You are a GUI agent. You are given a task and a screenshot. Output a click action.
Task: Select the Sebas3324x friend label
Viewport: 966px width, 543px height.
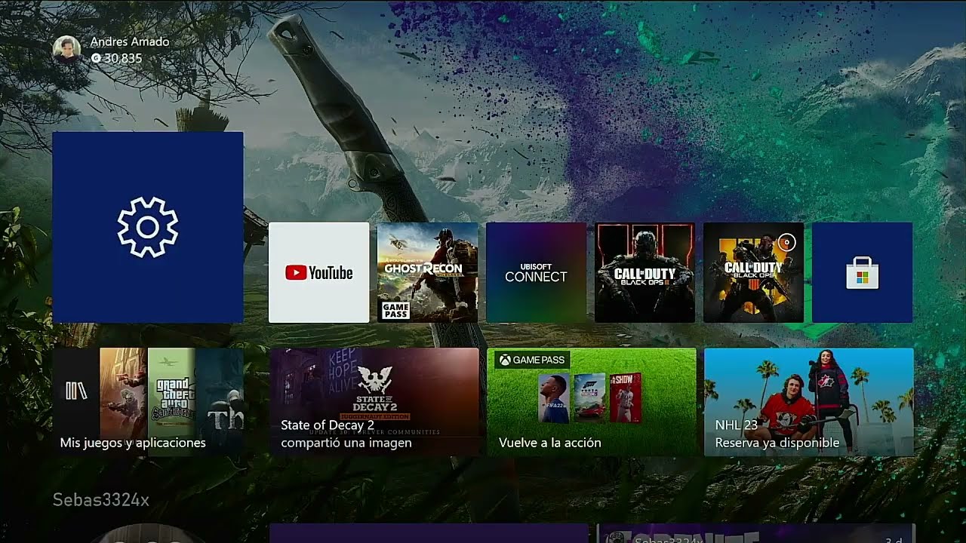(x=101, y=499)
